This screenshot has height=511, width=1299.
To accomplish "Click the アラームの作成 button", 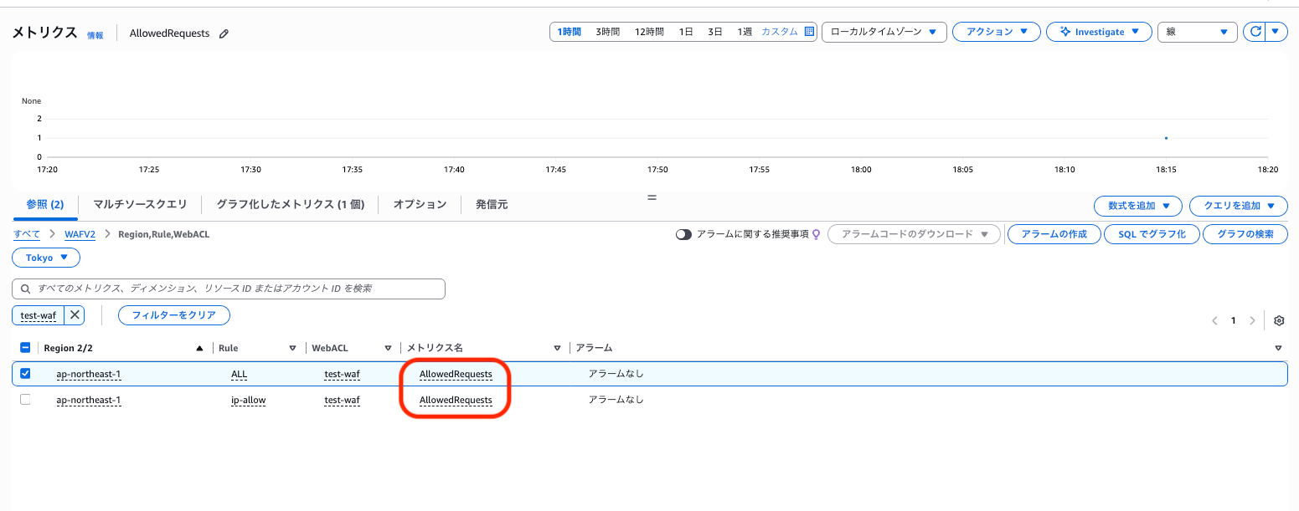I will click(x=1053, y=234).
